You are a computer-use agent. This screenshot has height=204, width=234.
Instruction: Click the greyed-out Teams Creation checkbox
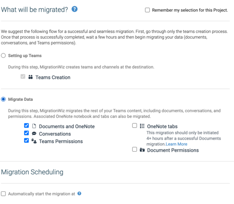(23, 77)
